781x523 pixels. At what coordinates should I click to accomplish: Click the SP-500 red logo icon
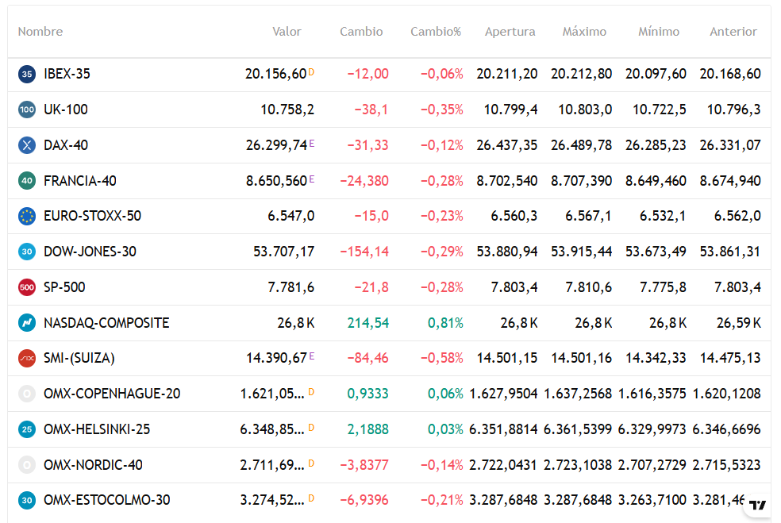(27, 287)
